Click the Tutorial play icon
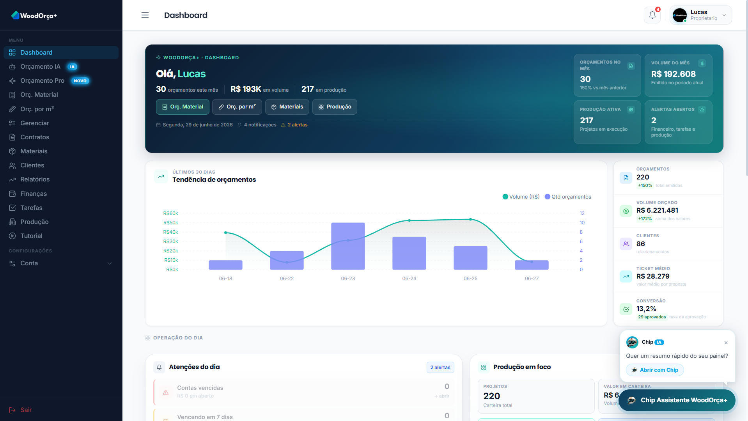 click(12, 236)
